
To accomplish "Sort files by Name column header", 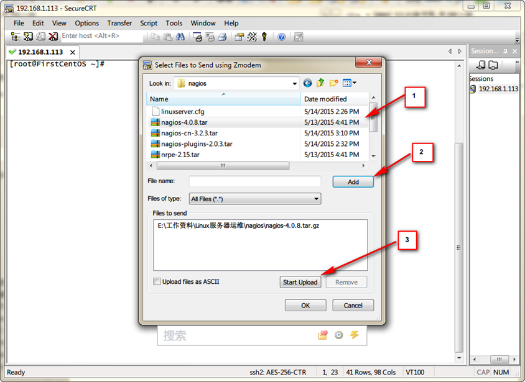I will coord(224,99).
